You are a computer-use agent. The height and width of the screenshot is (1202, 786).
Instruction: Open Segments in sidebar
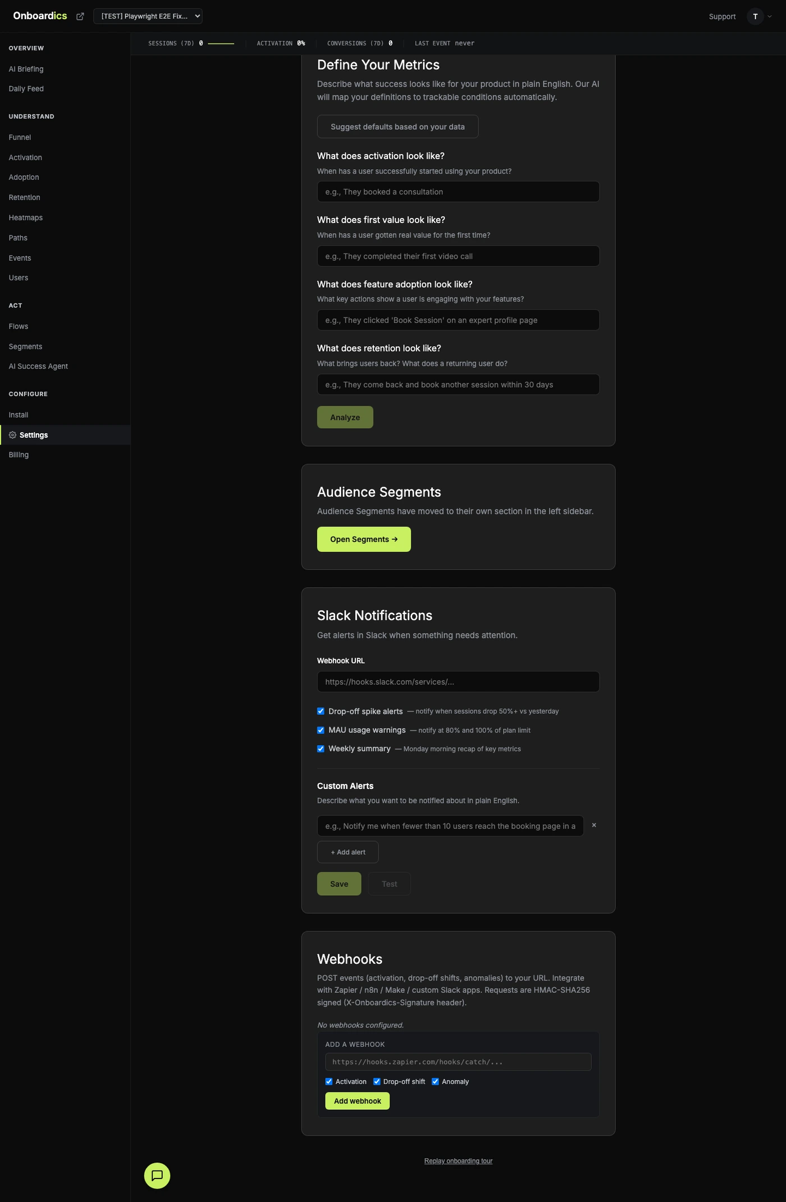[x=25, y=346]
